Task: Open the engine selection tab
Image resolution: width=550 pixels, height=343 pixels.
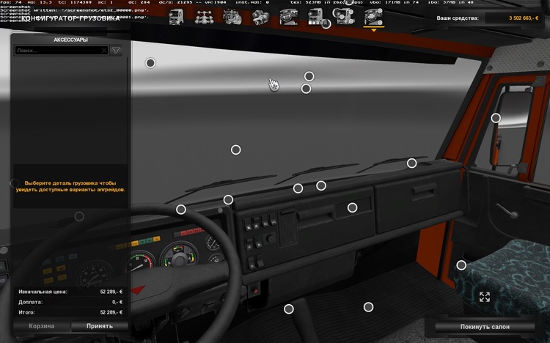Action: (x=232, y=17)
